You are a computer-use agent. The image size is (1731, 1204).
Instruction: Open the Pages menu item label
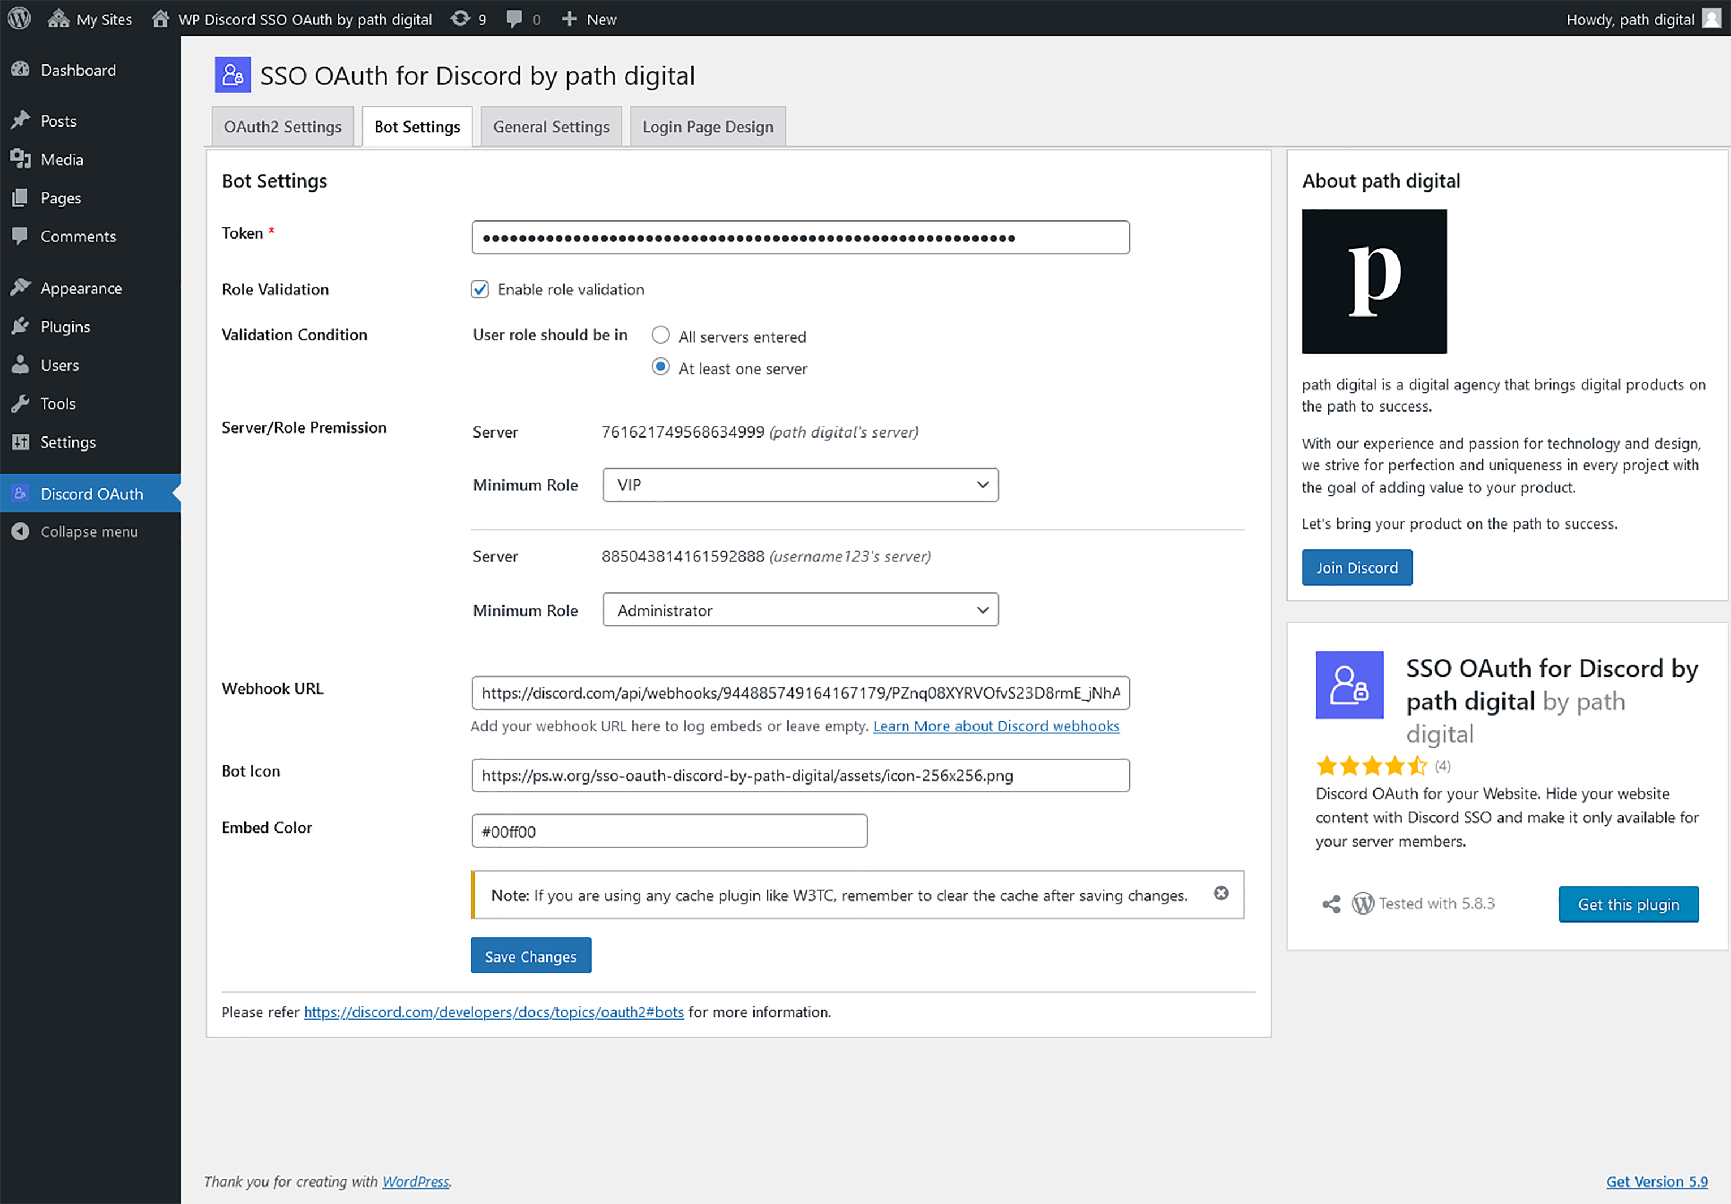(61, 198)
